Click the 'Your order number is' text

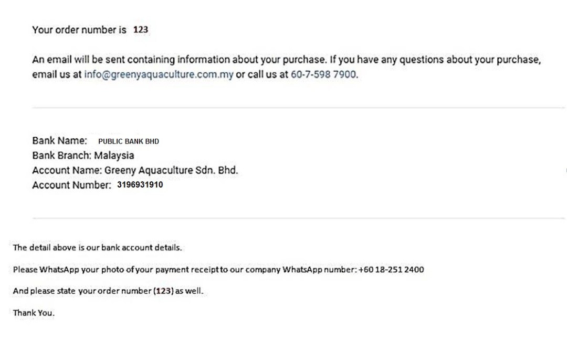(x=79, y=29)
